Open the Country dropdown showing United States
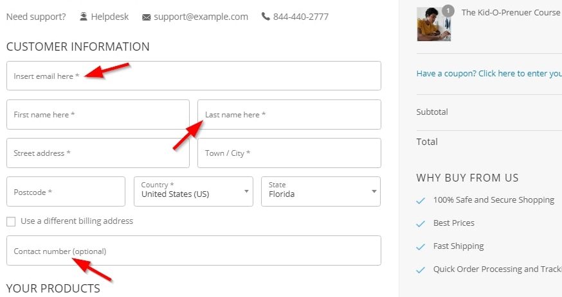The height and width of the screenshot is (297, 562). click(194, 191)
